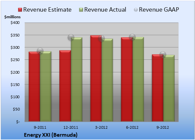
Task: Click the "$300" y-axis label
Action: coord(15,47)
